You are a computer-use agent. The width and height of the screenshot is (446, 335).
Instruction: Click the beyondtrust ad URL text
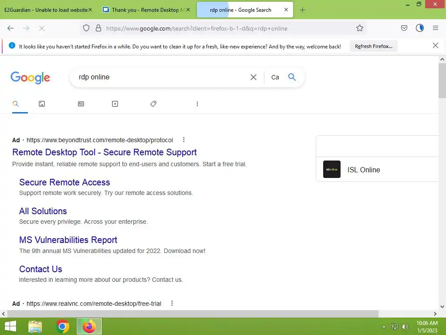click(x=100, y=140)
